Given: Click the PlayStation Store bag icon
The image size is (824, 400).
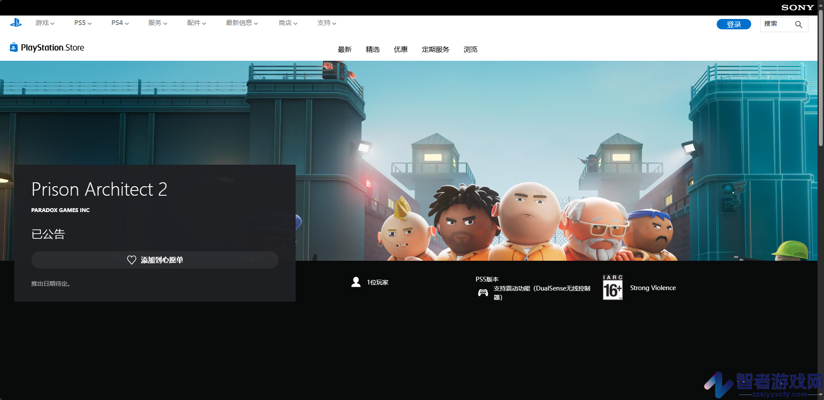Looking at the screenshot, I should [x=14, y=47].
